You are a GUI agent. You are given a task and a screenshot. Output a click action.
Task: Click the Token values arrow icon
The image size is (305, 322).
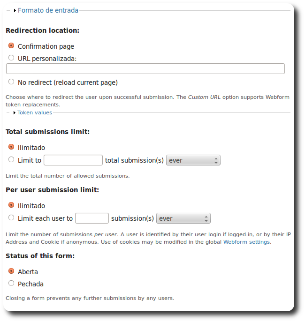[x=15, y=113]
